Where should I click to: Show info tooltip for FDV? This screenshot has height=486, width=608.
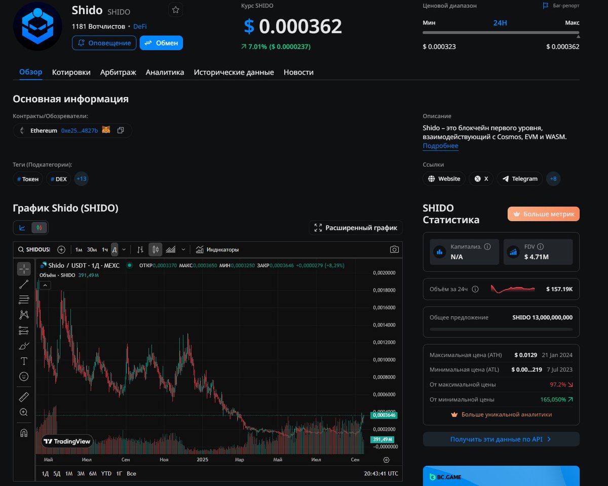[x=540, y=247]
